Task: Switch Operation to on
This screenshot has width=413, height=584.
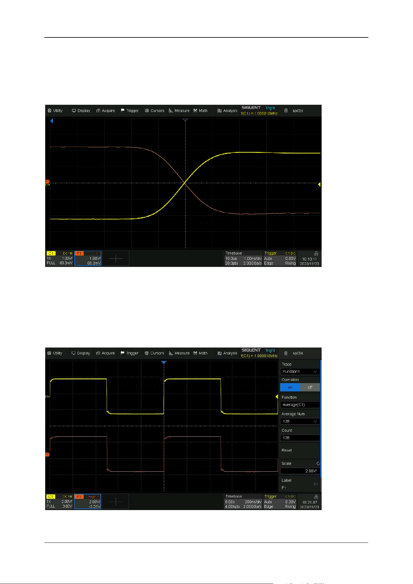Action: tap(290, 387)
